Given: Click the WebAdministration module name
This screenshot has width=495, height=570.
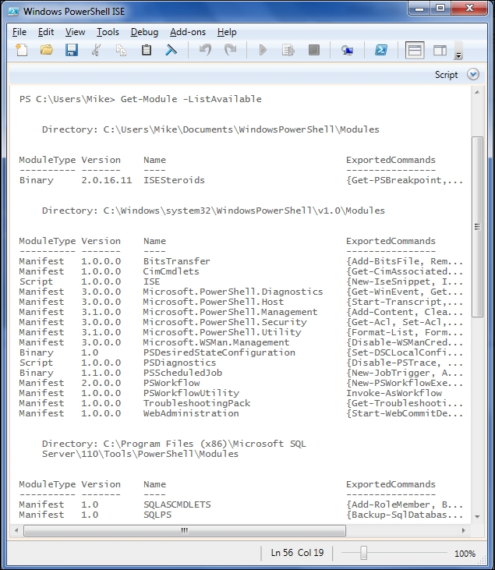Looking at the screenshot, I should (x=191, y=413).
